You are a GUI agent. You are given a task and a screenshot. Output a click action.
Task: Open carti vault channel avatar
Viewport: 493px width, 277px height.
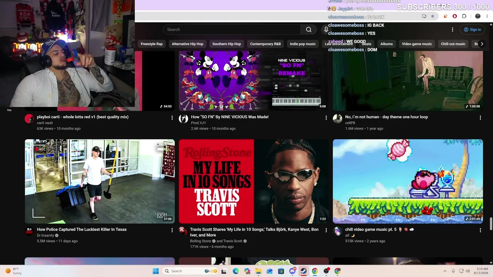click(x=29, y=118)
